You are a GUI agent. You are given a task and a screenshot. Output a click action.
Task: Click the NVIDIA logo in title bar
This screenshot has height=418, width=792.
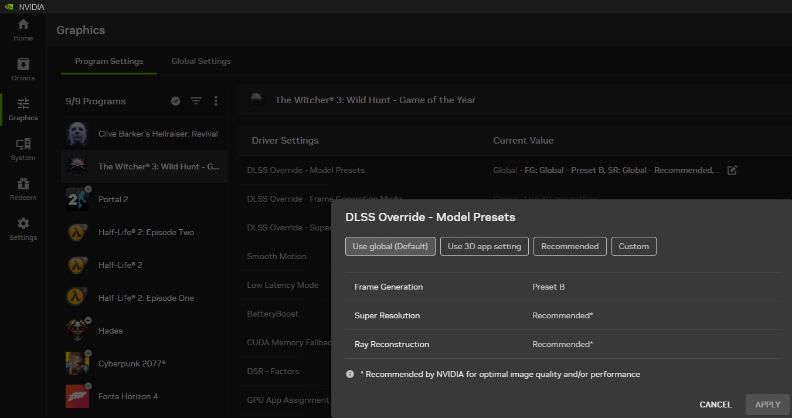coord(9,7)
